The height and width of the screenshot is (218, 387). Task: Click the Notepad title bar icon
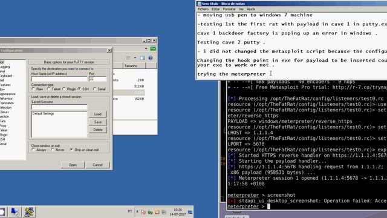(199, 4)
